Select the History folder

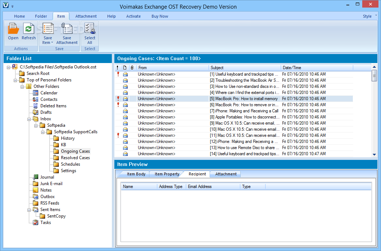tap(68, 138)
